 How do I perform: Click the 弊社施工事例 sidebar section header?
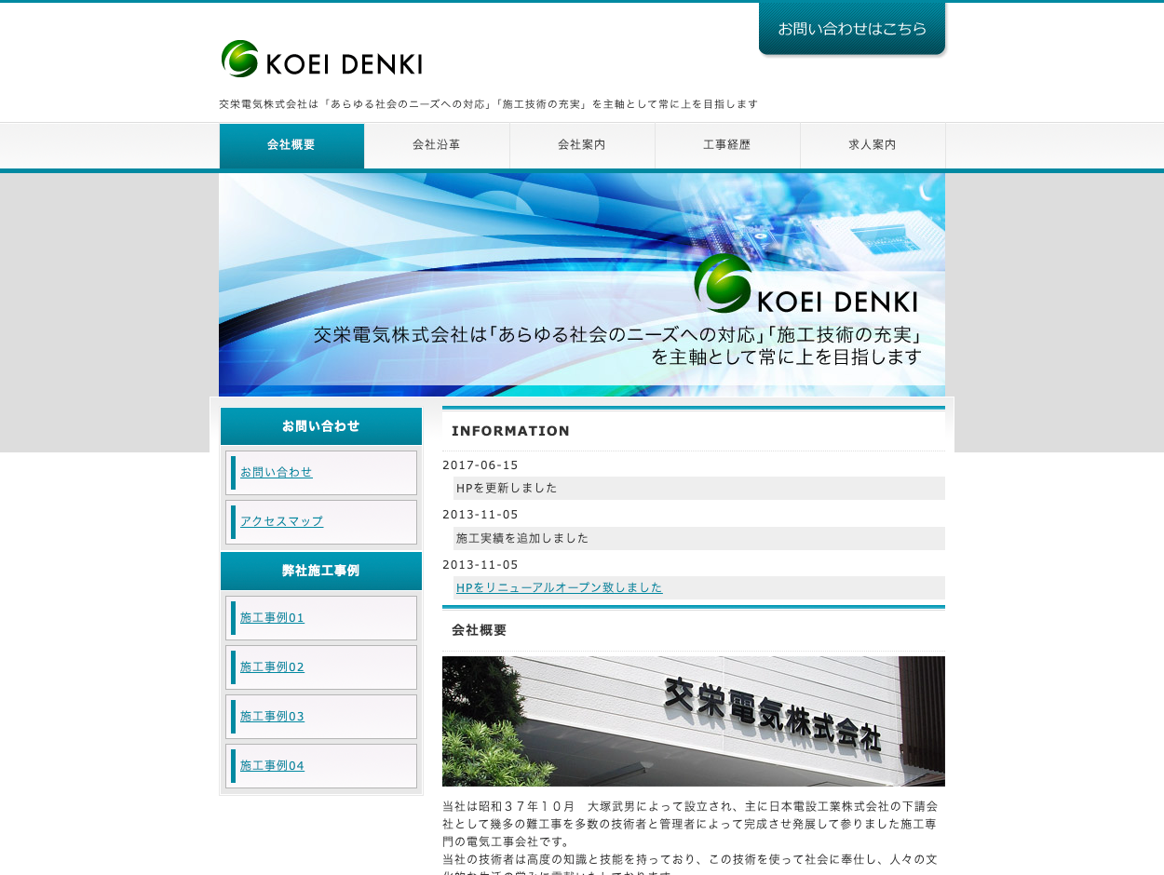click(x=320, y=571)
